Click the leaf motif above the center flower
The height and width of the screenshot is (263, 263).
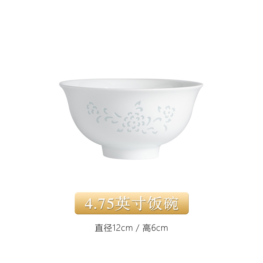point(139,105)
